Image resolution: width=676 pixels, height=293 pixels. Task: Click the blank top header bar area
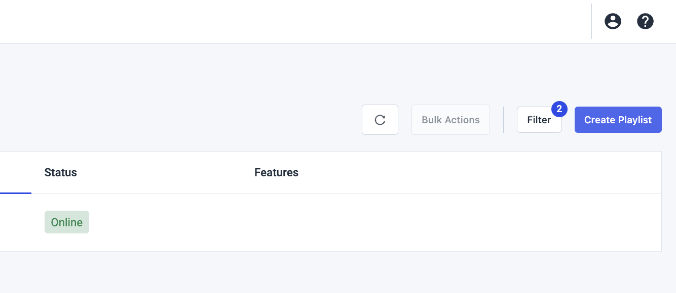(x=294, y=22)
